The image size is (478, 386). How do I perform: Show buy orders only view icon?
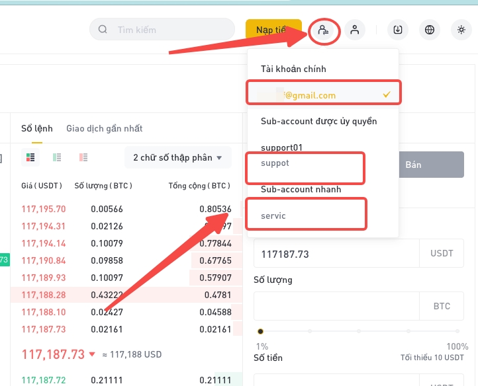57,157
